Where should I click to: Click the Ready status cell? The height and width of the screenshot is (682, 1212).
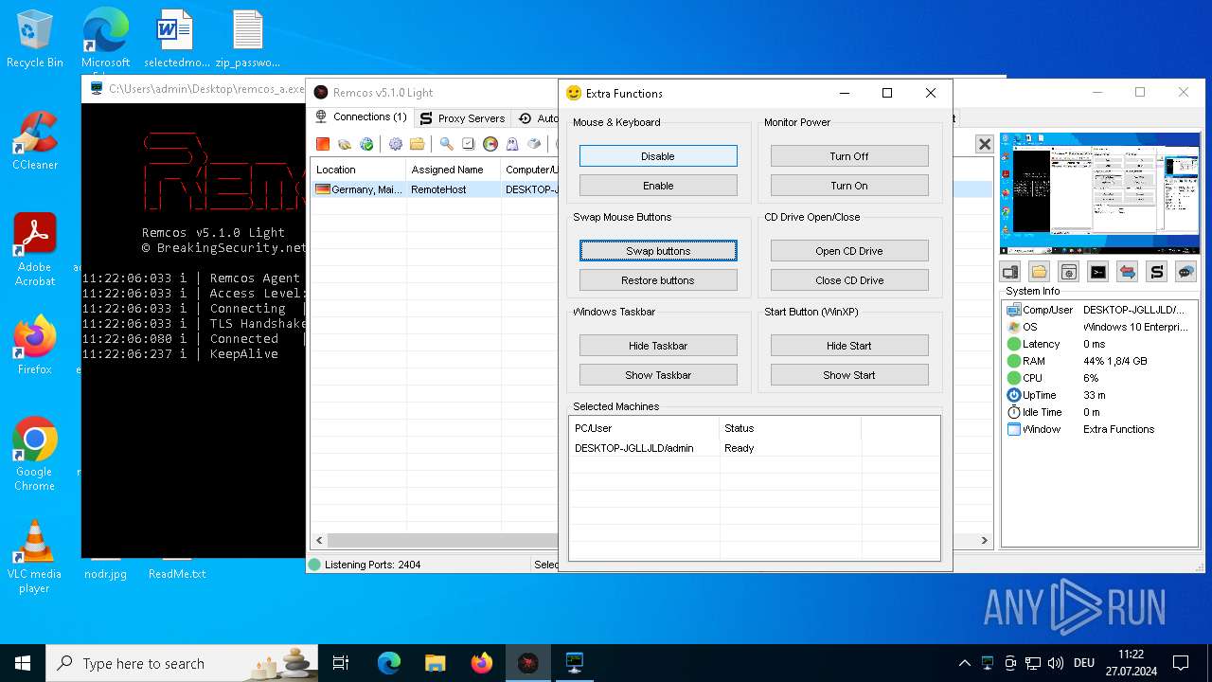[740, 448]
